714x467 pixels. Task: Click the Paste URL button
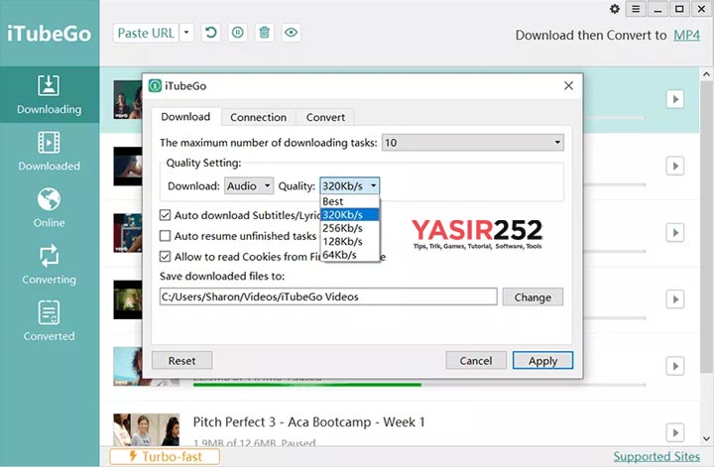pos(146,33)
